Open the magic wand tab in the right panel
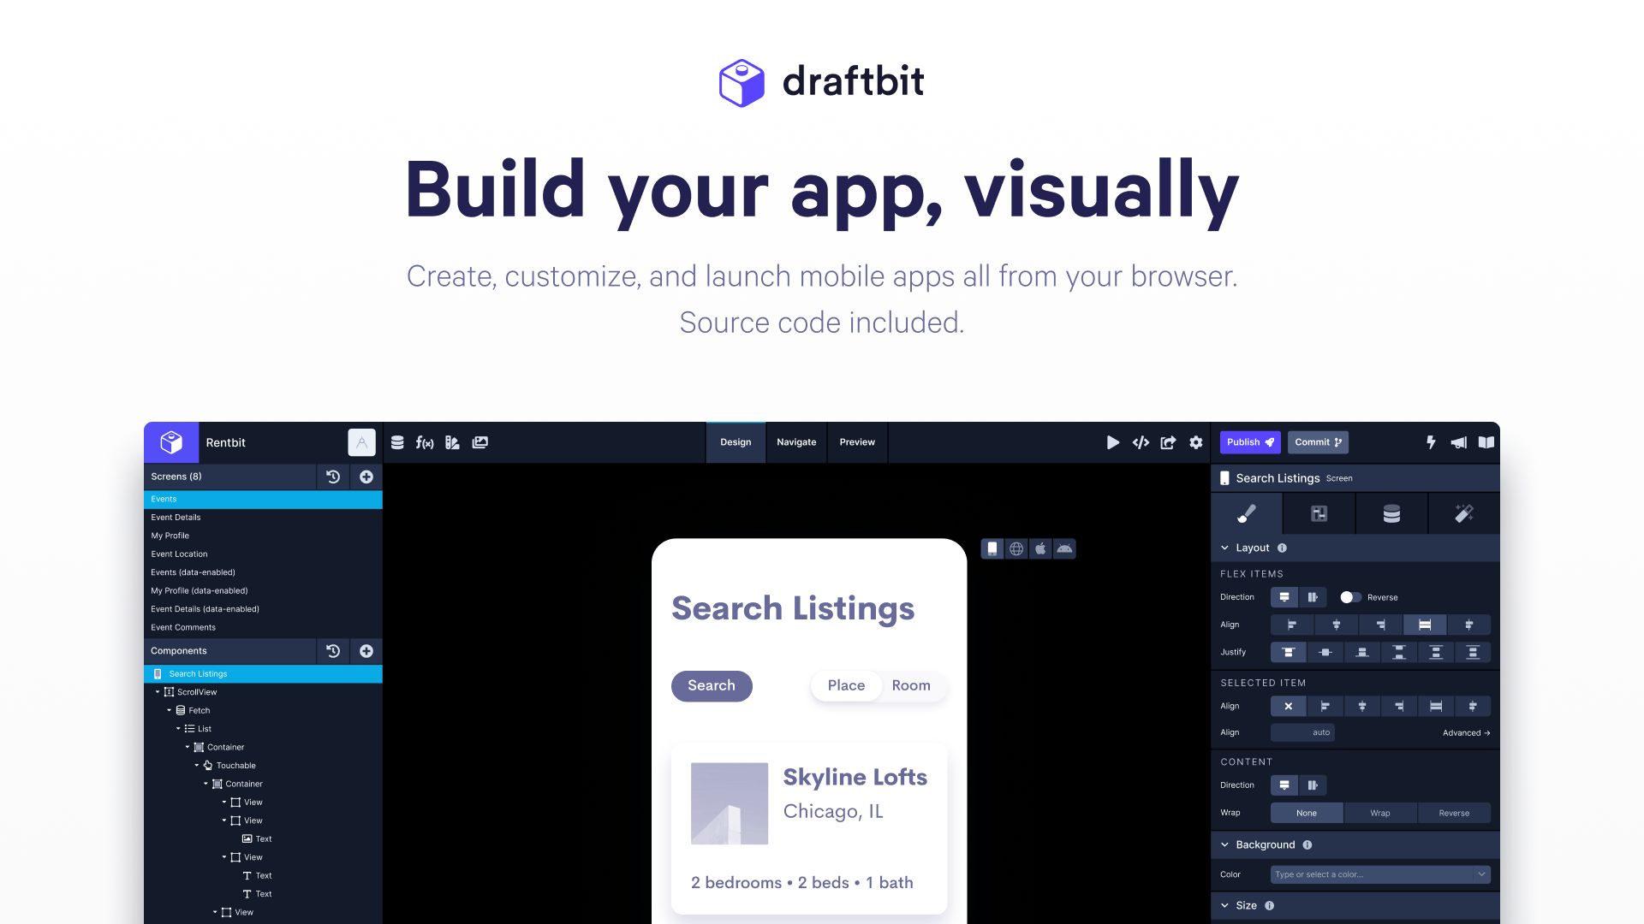Screen dimensions: 1644x924 (1463, 513)
